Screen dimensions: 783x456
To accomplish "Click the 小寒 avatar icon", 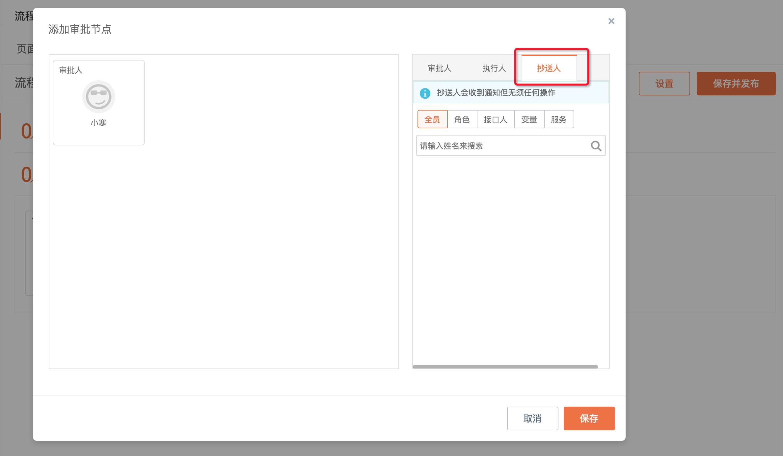I will [x=98, y=97].
